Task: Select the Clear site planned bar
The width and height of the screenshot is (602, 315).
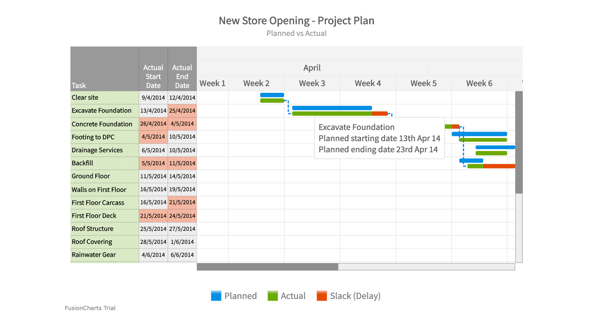Action: pos(272,95)
